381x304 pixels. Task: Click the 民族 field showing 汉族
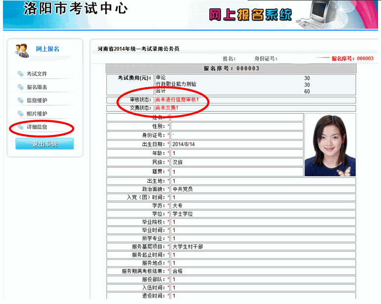click(x=236, y=162)
